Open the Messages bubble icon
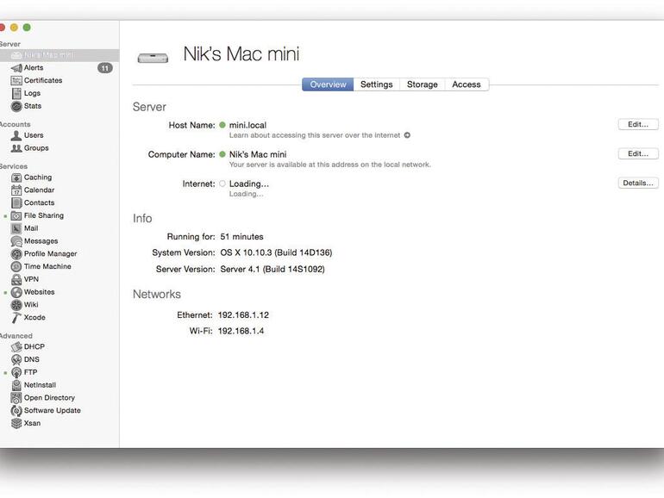This screenshot has height=498, width=664. [16, 241]
